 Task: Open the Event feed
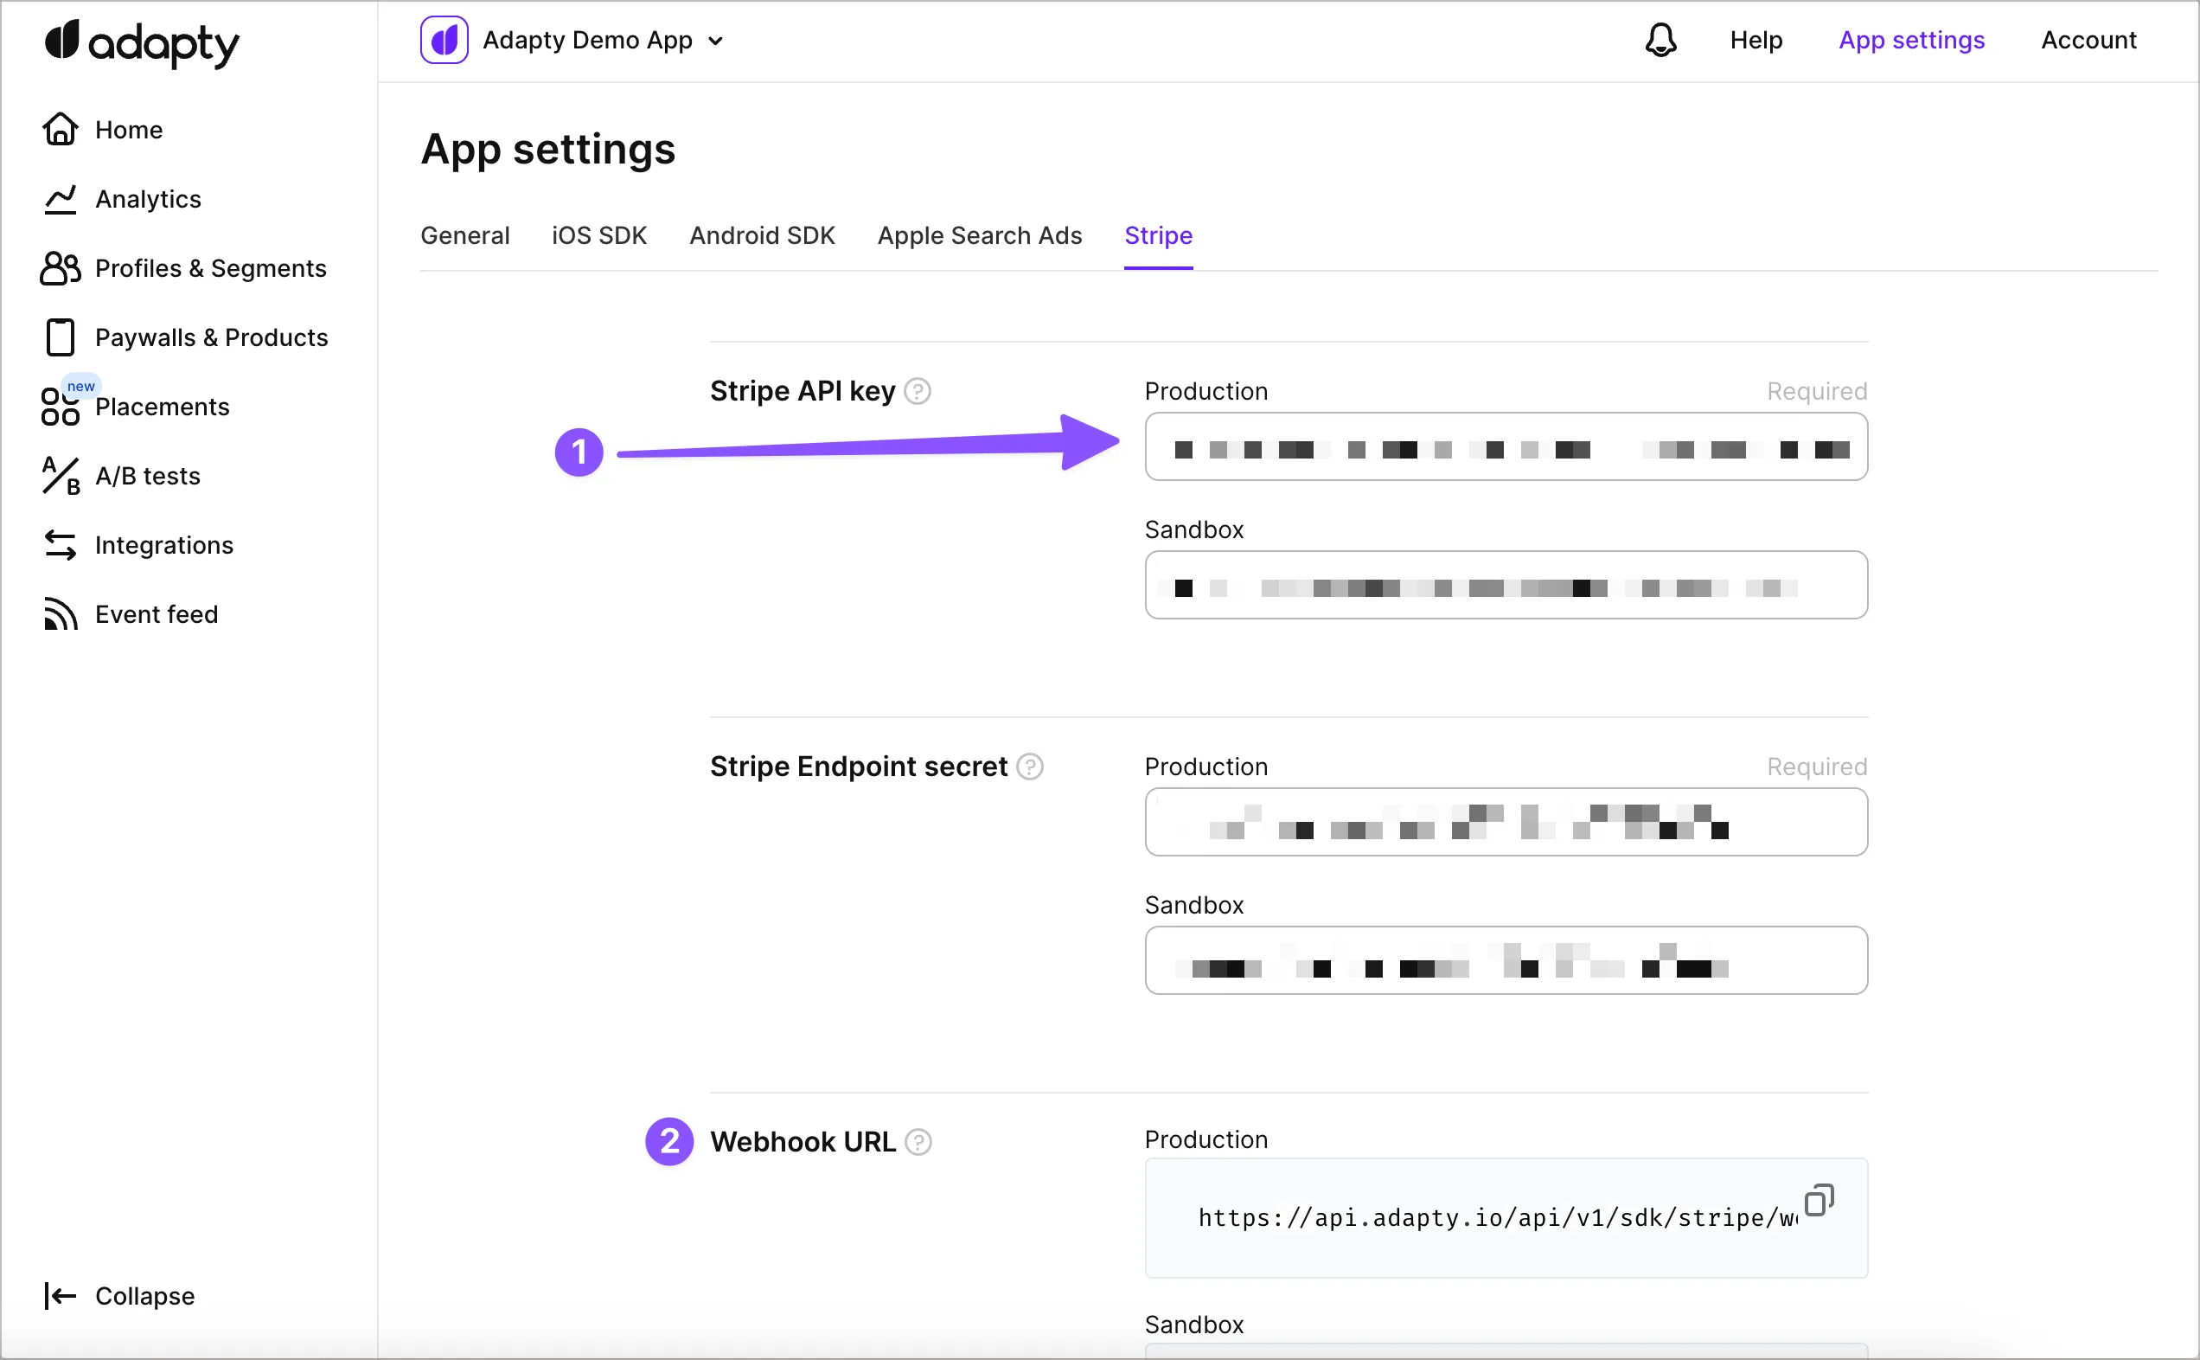point(156,614)
